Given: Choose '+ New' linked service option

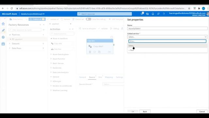Looking at the screenshot, I should tap(167, 50).
